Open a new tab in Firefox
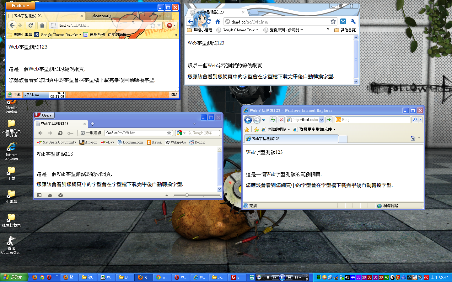 pos(168,16)
